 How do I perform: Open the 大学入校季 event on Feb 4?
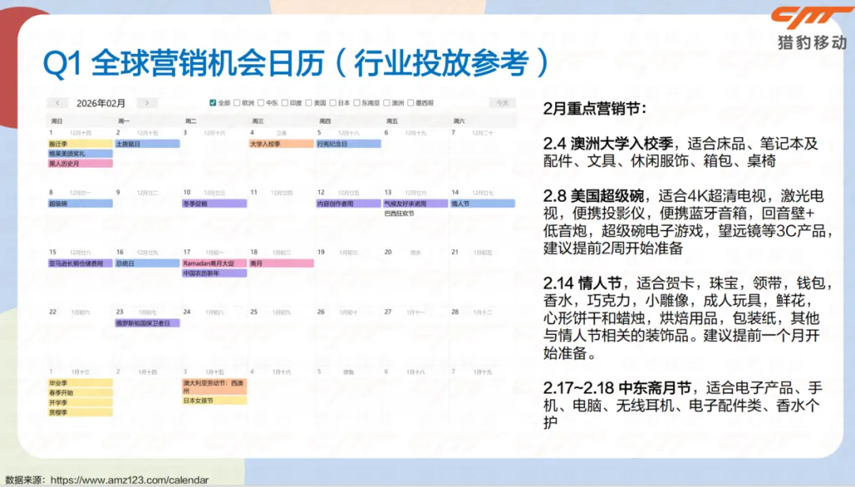click(x=281, y=144)
